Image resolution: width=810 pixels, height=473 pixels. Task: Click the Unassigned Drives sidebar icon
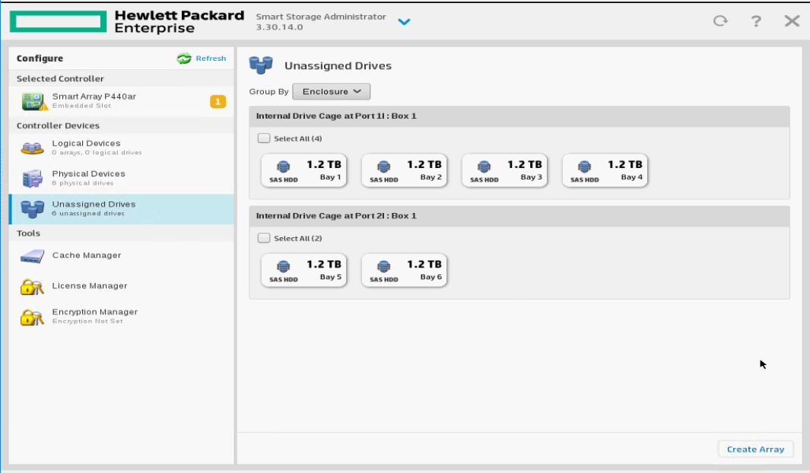click(32, 208)
